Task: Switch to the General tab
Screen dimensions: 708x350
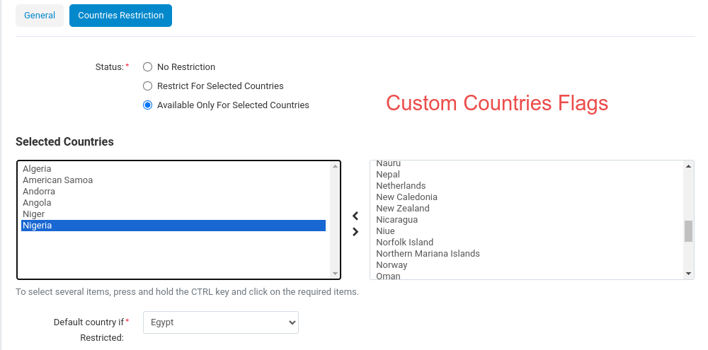Action: pyautogui.click(x=40, y=16)
